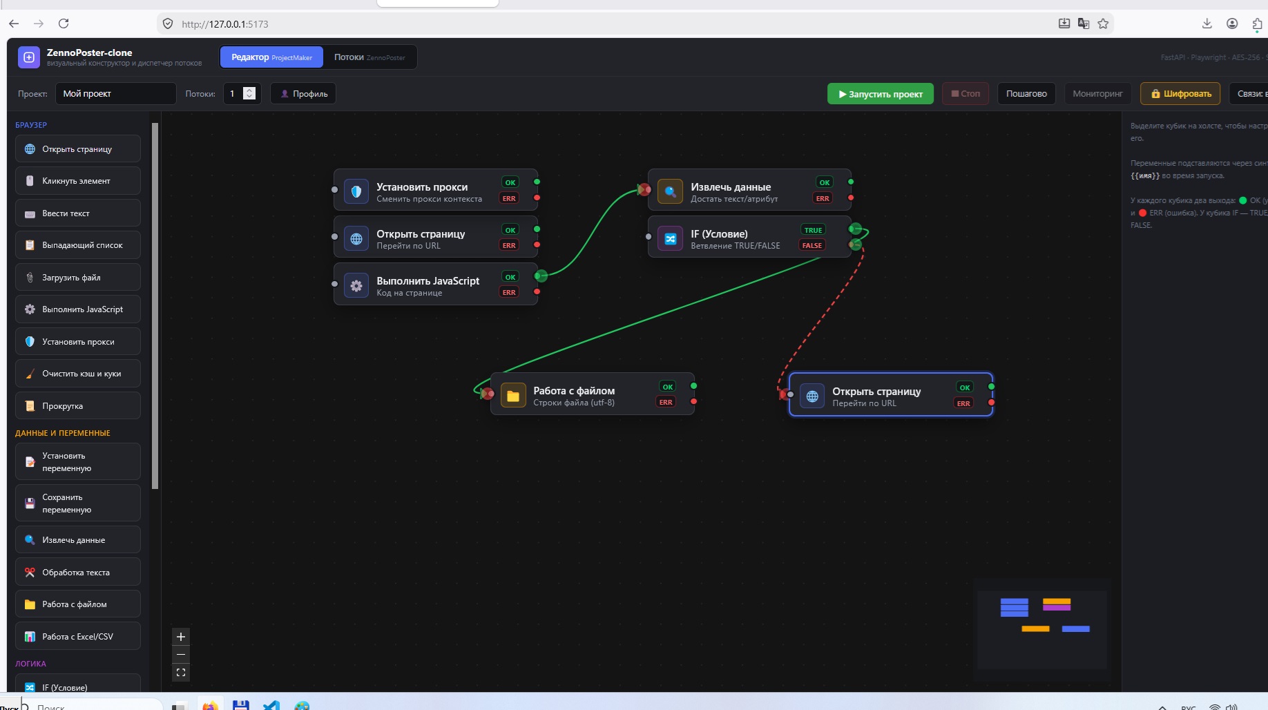Click the OK output port of Установить прокси node

(537, 182)
